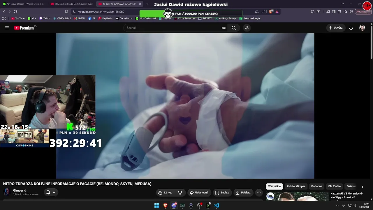
Task: Open the Kick bookmark
Action: [x=32, y=18]
